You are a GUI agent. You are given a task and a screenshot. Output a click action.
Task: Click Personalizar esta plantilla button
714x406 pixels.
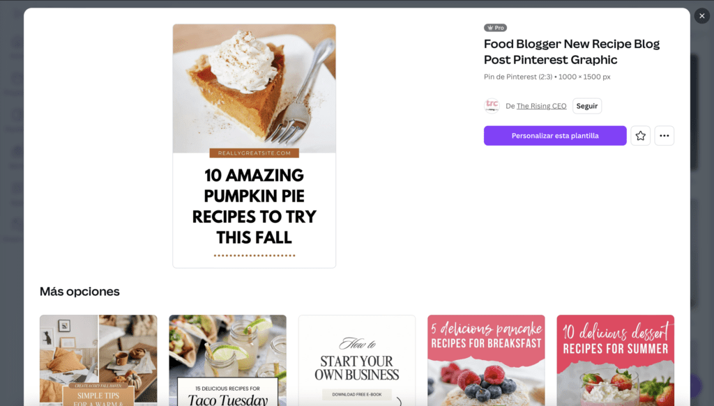pos(554,136)
